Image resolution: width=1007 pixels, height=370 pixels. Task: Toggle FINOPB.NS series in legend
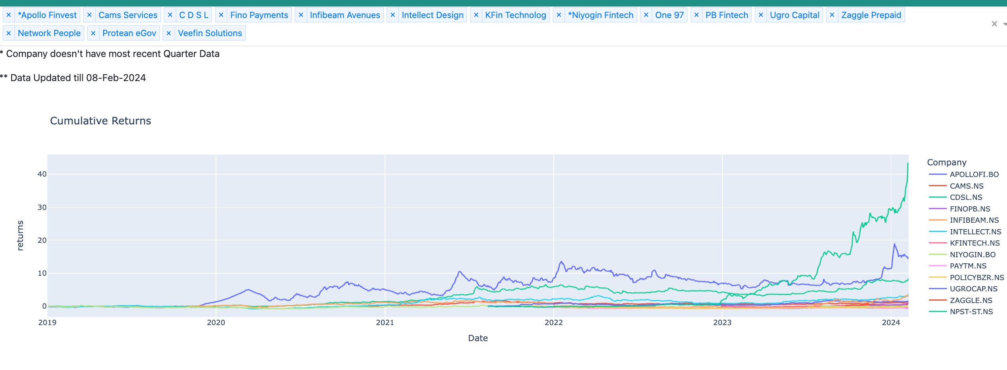[960, 209]
